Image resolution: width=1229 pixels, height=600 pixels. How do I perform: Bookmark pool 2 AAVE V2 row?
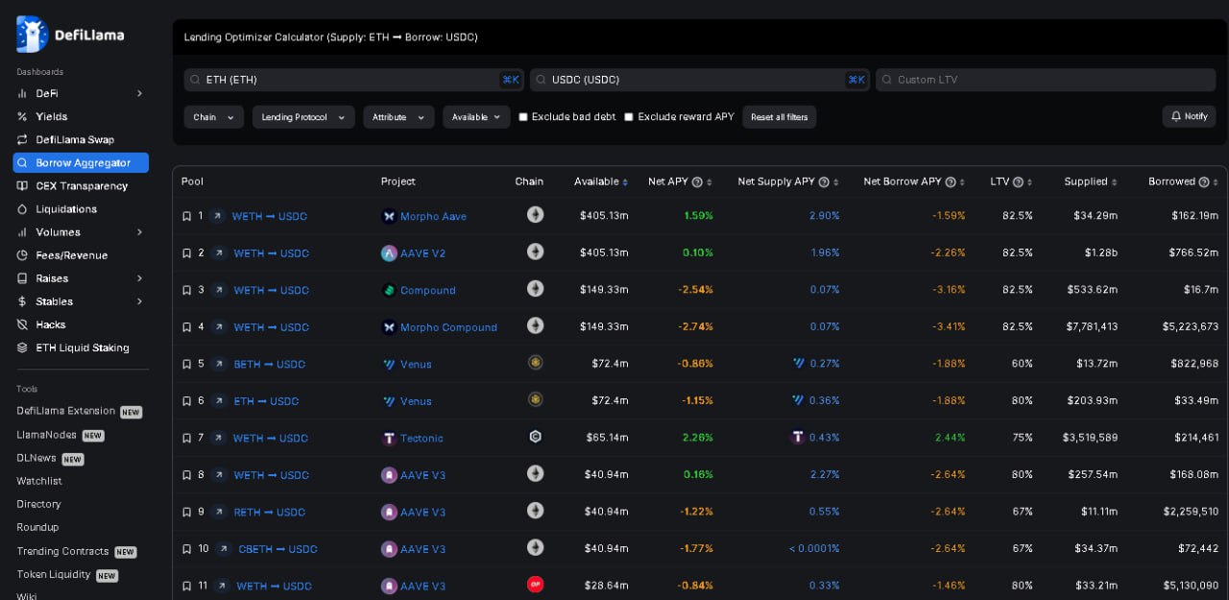[187, 253]
